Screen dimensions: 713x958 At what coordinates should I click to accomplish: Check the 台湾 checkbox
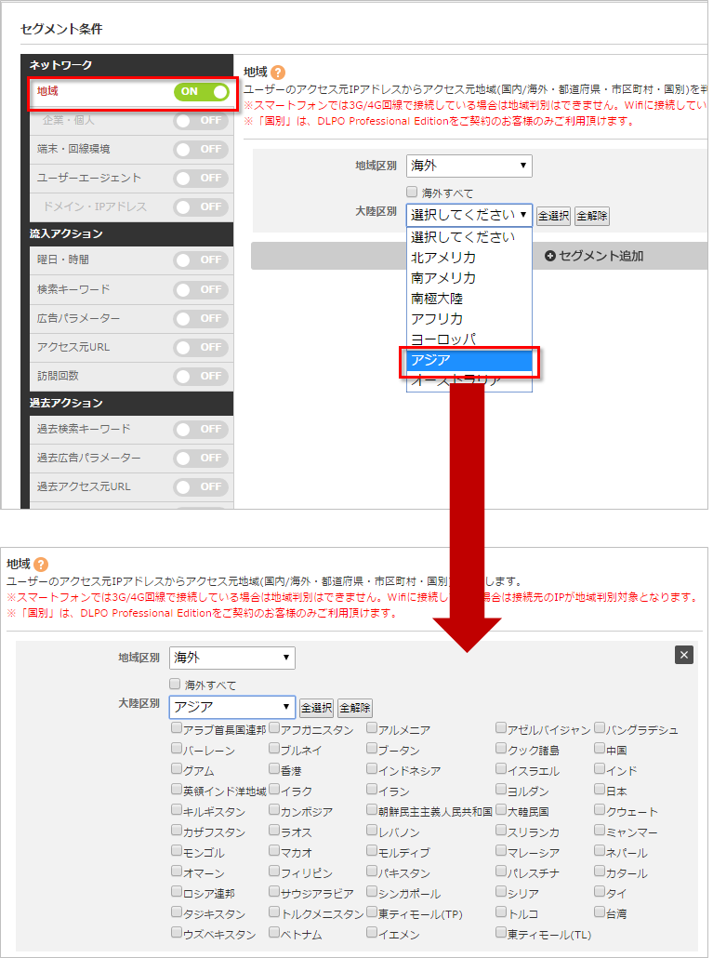coord(600,911)
